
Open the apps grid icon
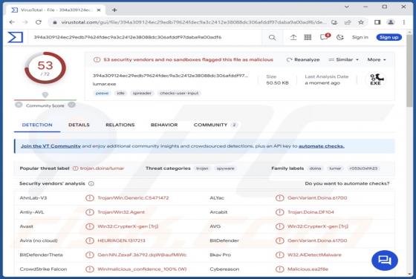point(308,37)
